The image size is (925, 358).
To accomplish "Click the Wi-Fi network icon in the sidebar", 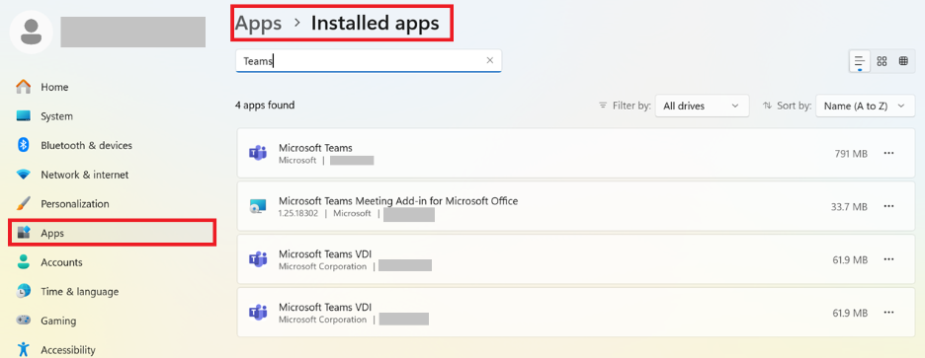I will pos(24,175).
